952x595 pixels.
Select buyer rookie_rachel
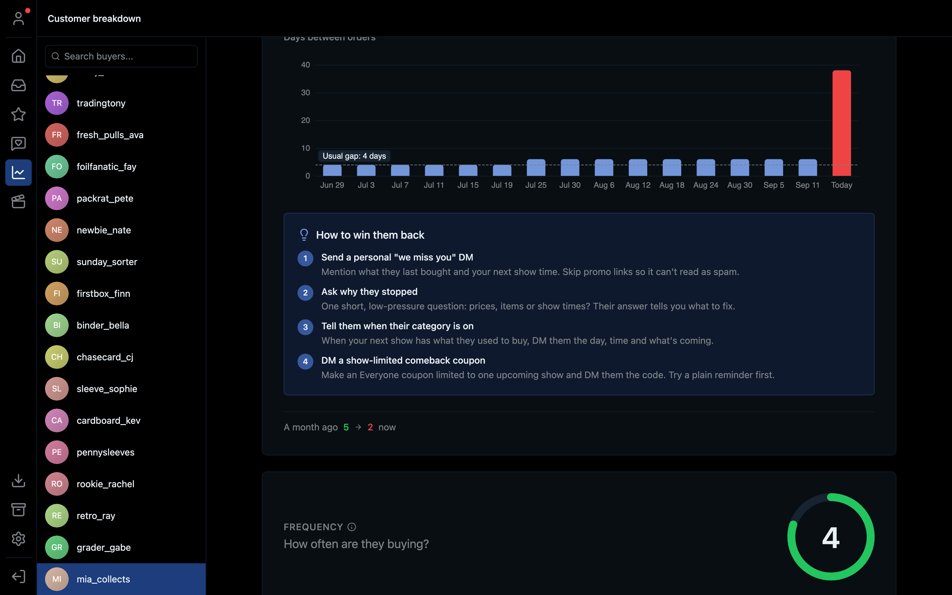[121, 484]
